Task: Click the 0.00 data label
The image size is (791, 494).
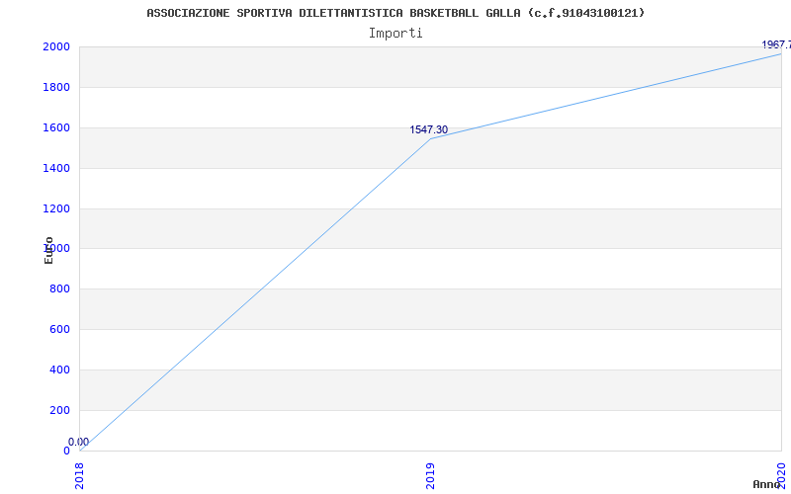Action: [x=79, y=442]
